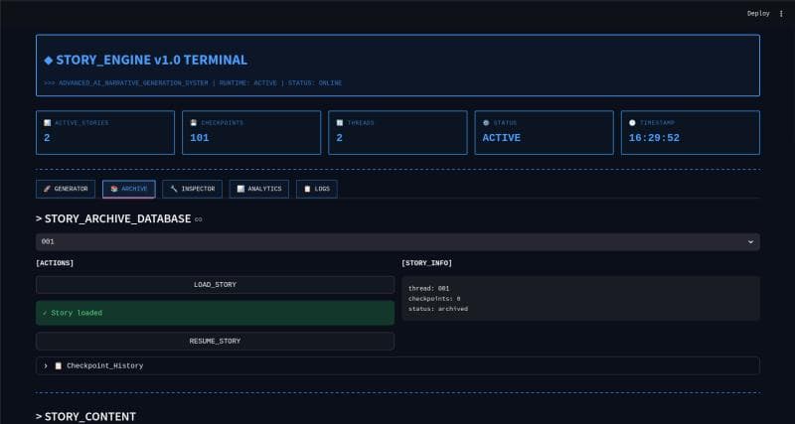Click the [STORY_INFO] label
The height and width of the screenshot is (424, 795).
(426, 263)
